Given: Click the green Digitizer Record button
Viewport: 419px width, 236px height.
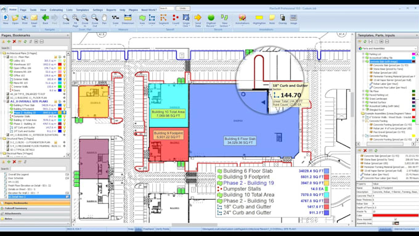Looking at the screenshot, I should coord(211,18).
